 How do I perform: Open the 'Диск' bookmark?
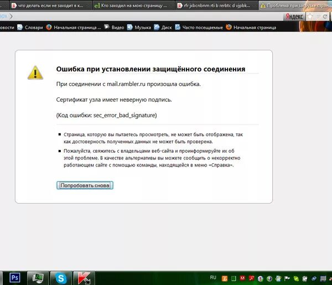click(x=163, y=27)
